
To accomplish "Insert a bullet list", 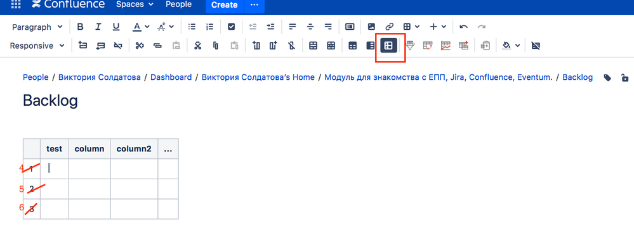I will (x=192, y=27).
